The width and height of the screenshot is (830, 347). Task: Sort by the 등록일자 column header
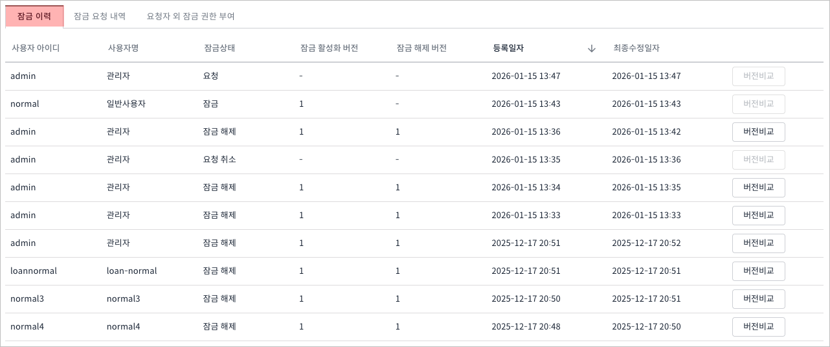tap(508, 49)
